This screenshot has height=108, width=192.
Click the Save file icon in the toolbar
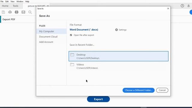click(x=3, y=12)
